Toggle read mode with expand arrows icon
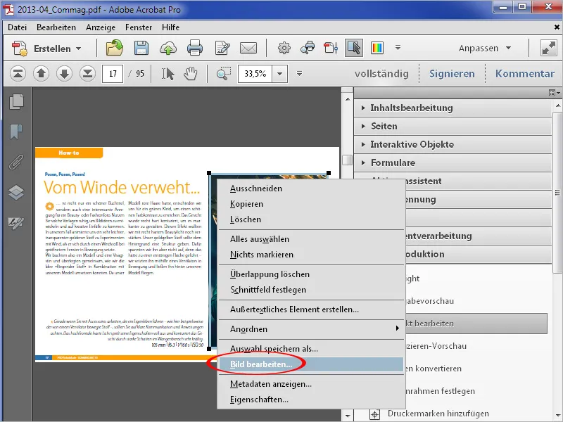 549,48
